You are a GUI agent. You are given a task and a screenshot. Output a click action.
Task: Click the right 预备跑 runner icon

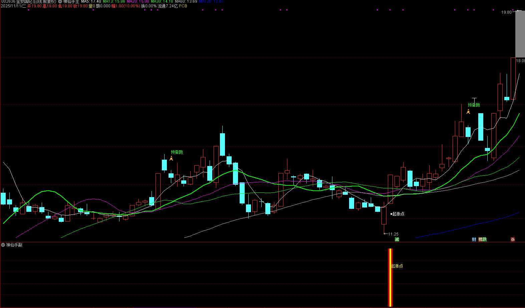coord(468,112)
